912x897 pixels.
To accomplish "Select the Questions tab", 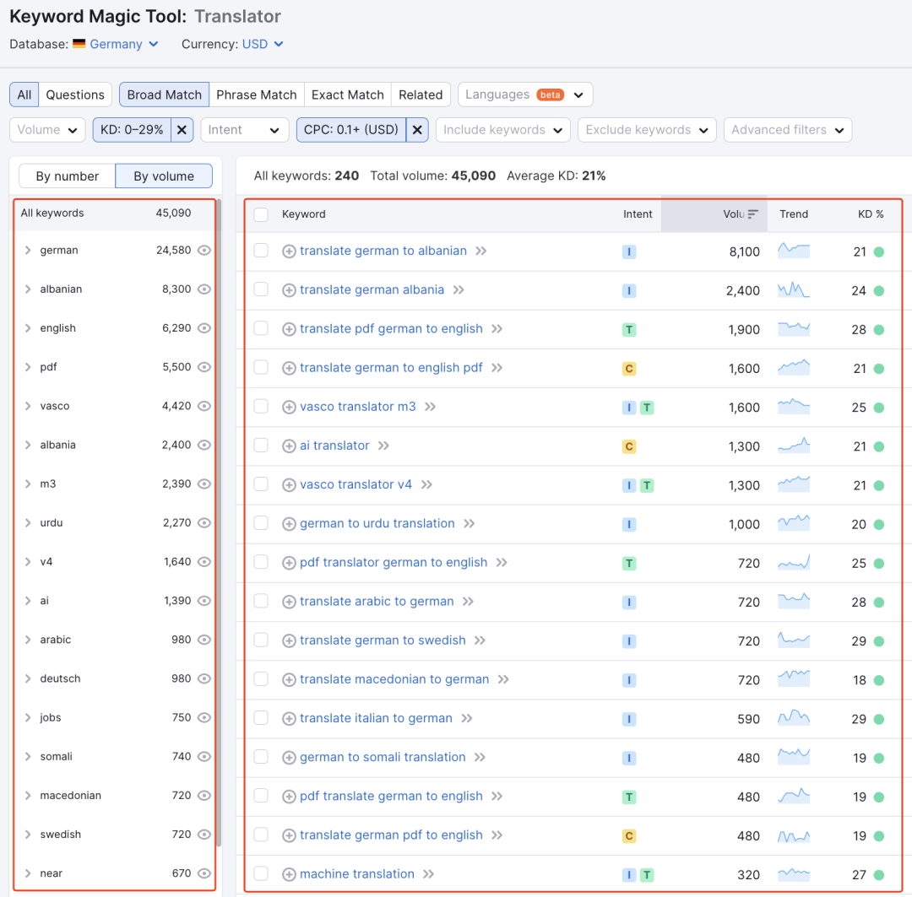I will (x=75, y=95).
